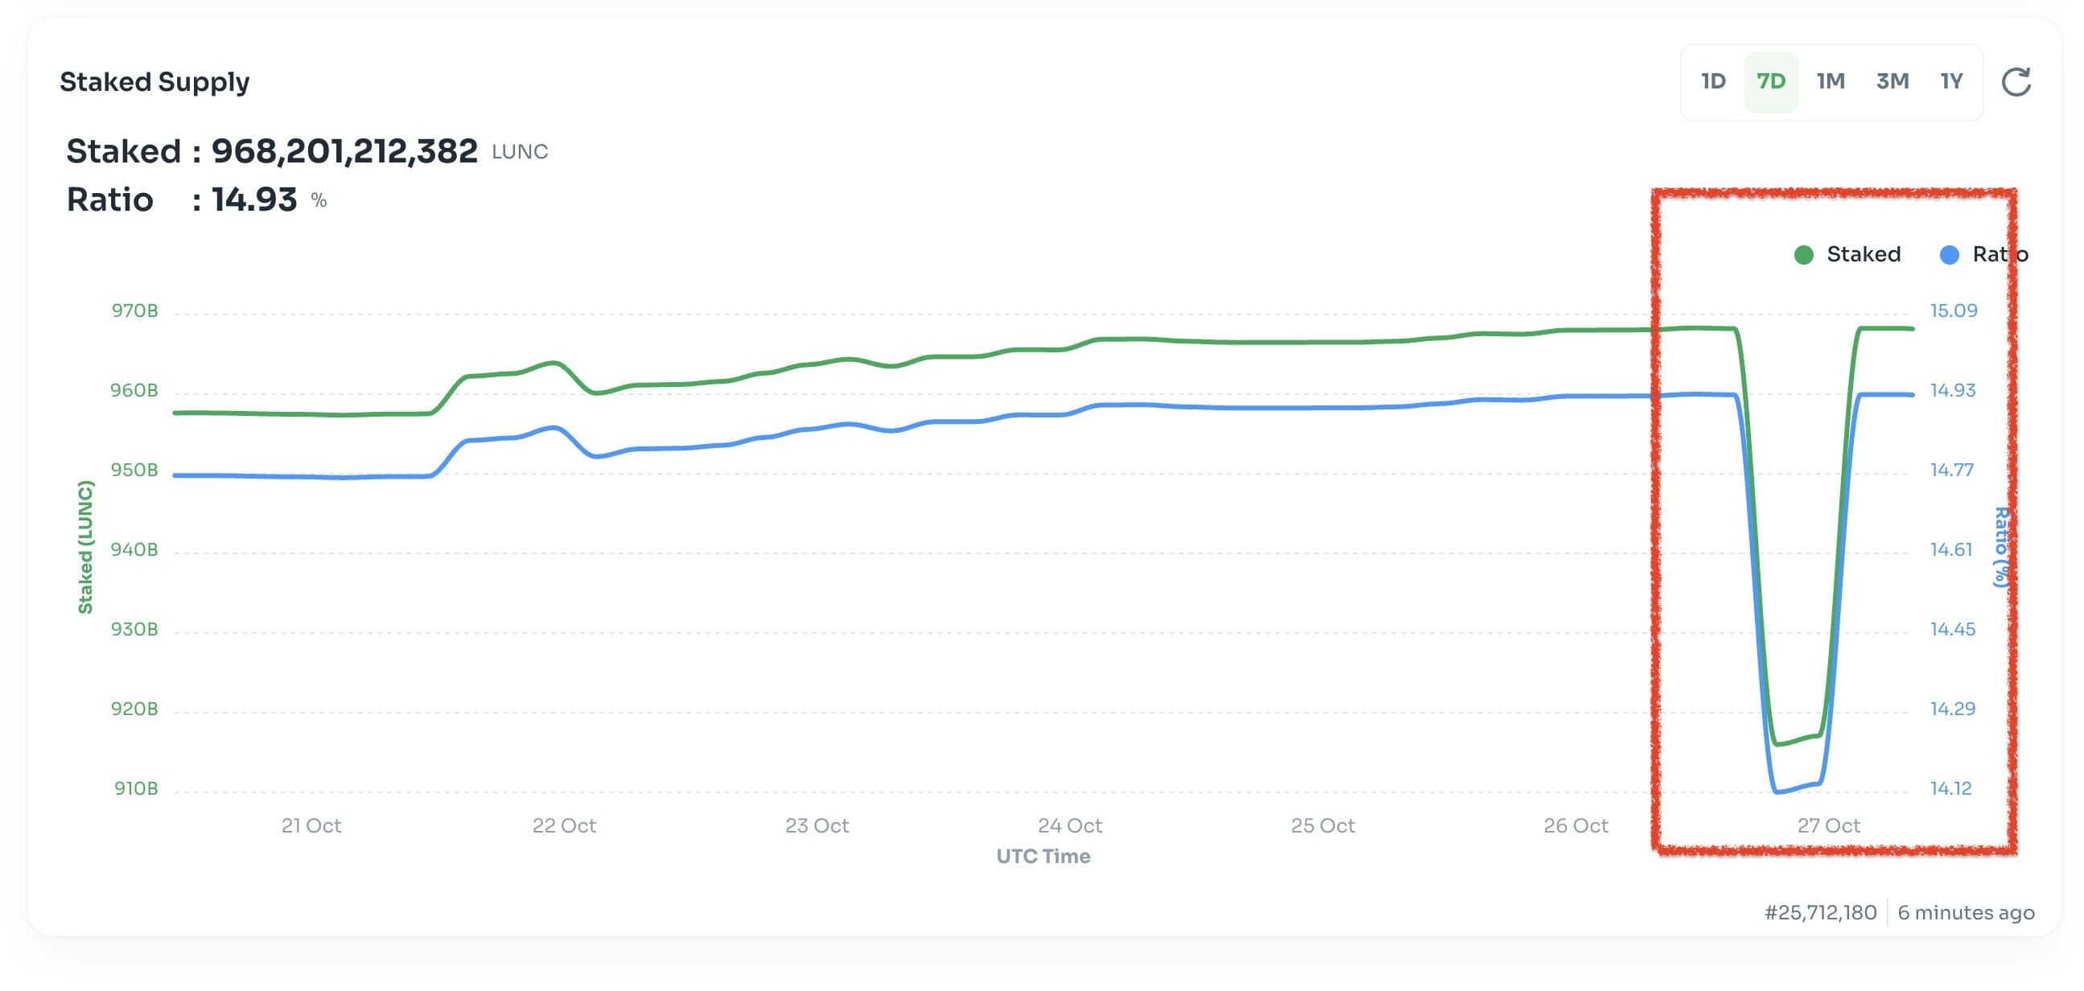Click the 25 Oct axis label
This screenshot has height=991, width=2084.
(x=1323, y=826)
